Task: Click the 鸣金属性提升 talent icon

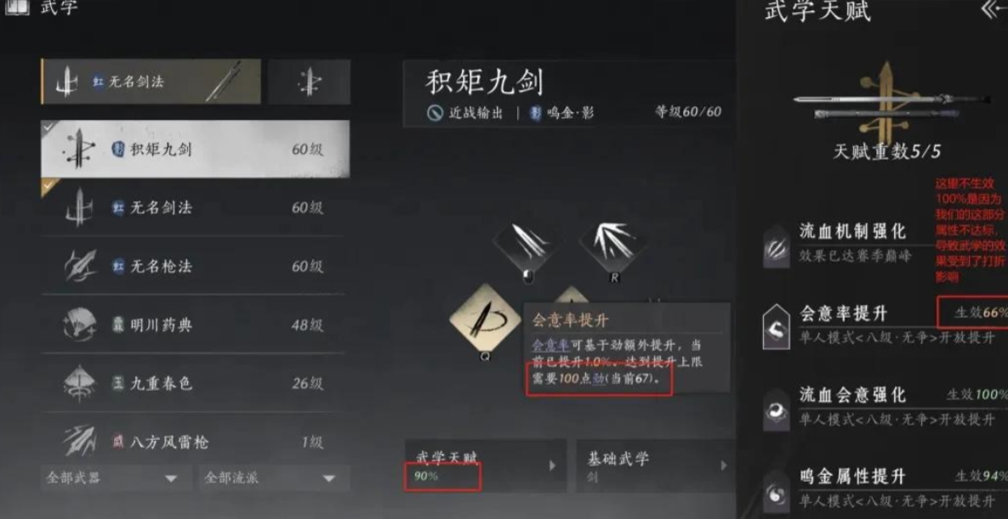Action: pyautogui.click(x=777, y=491)
